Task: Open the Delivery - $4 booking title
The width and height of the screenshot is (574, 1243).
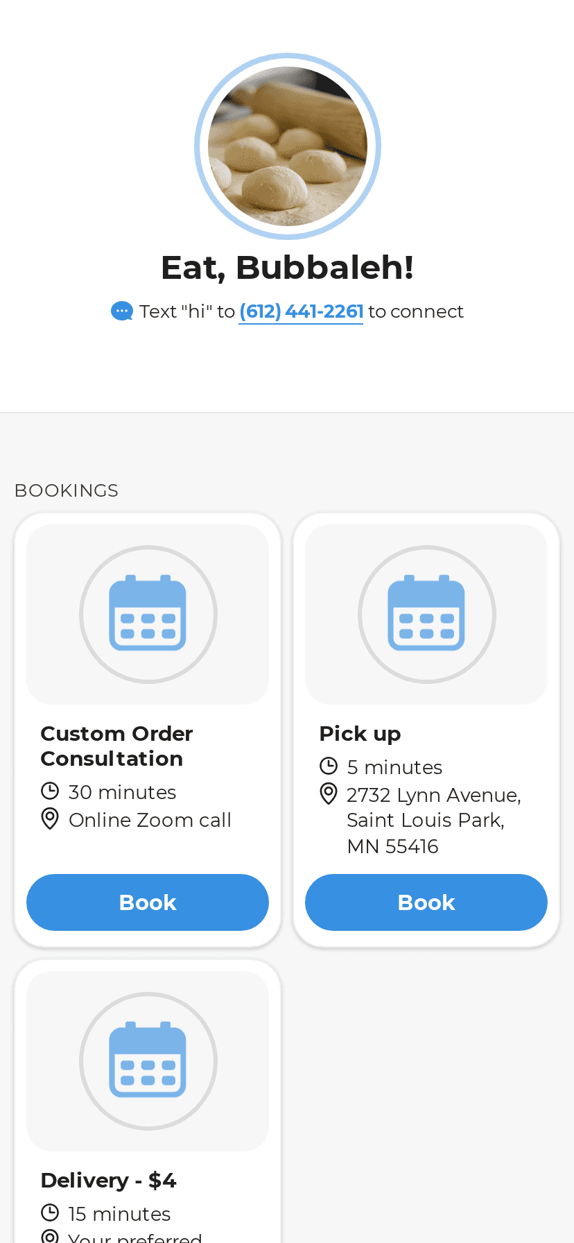Action: [109, 1180]
